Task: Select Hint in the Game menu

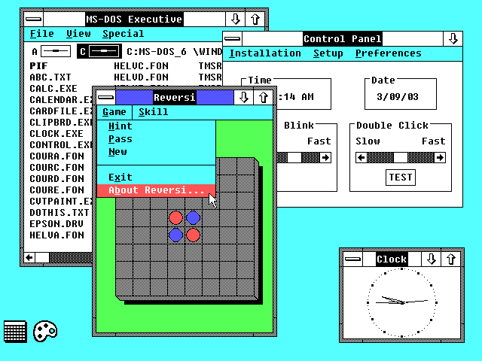Action: (x=120, y=126)
